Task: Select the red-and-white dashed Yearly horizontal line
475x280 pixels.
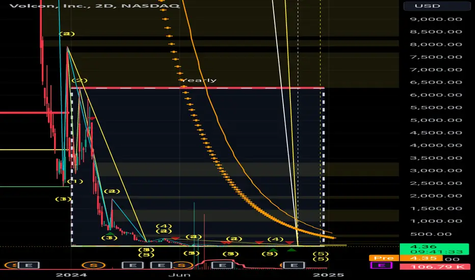Action: pyautogui.click(x=197, y=88)
